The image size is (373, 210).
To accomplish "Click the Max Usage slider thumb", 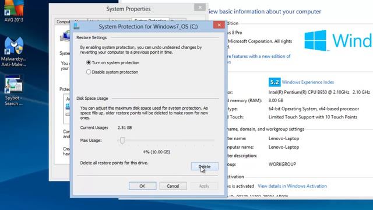I will coord(122,141).
